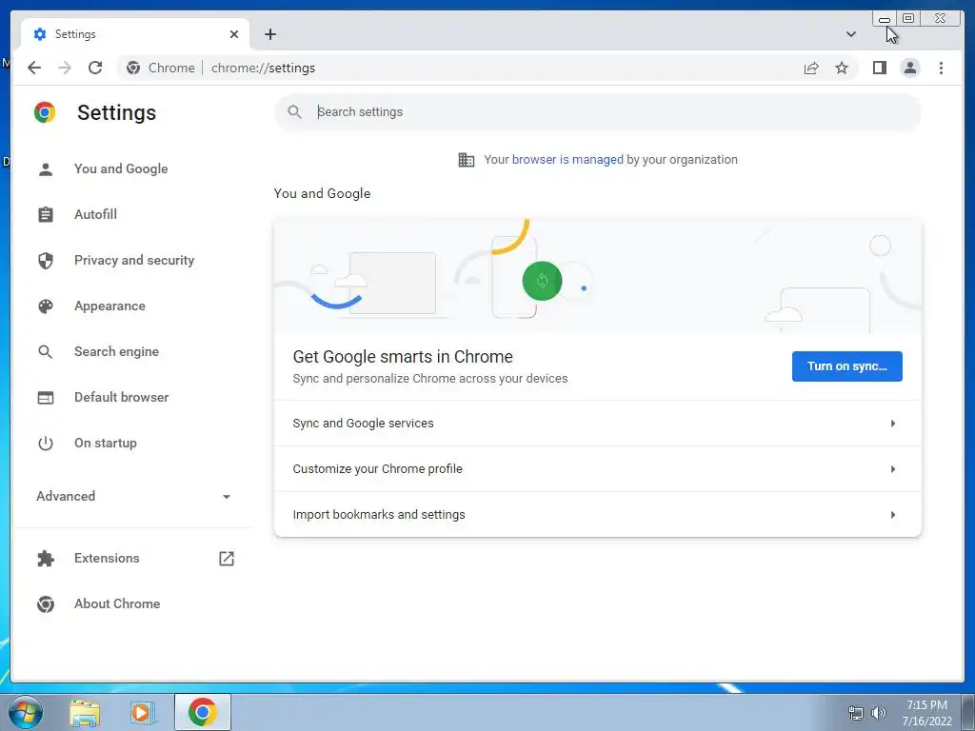Screen dimensions: 975x731
Task: Click the You and Google person icon
Action: pyautogui.click(x=46, y=169)
